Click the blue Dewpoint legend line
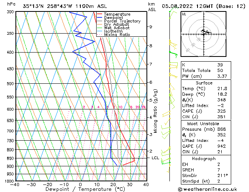The width and height of the screenshot is (249, 192). [x=99, y=17]
